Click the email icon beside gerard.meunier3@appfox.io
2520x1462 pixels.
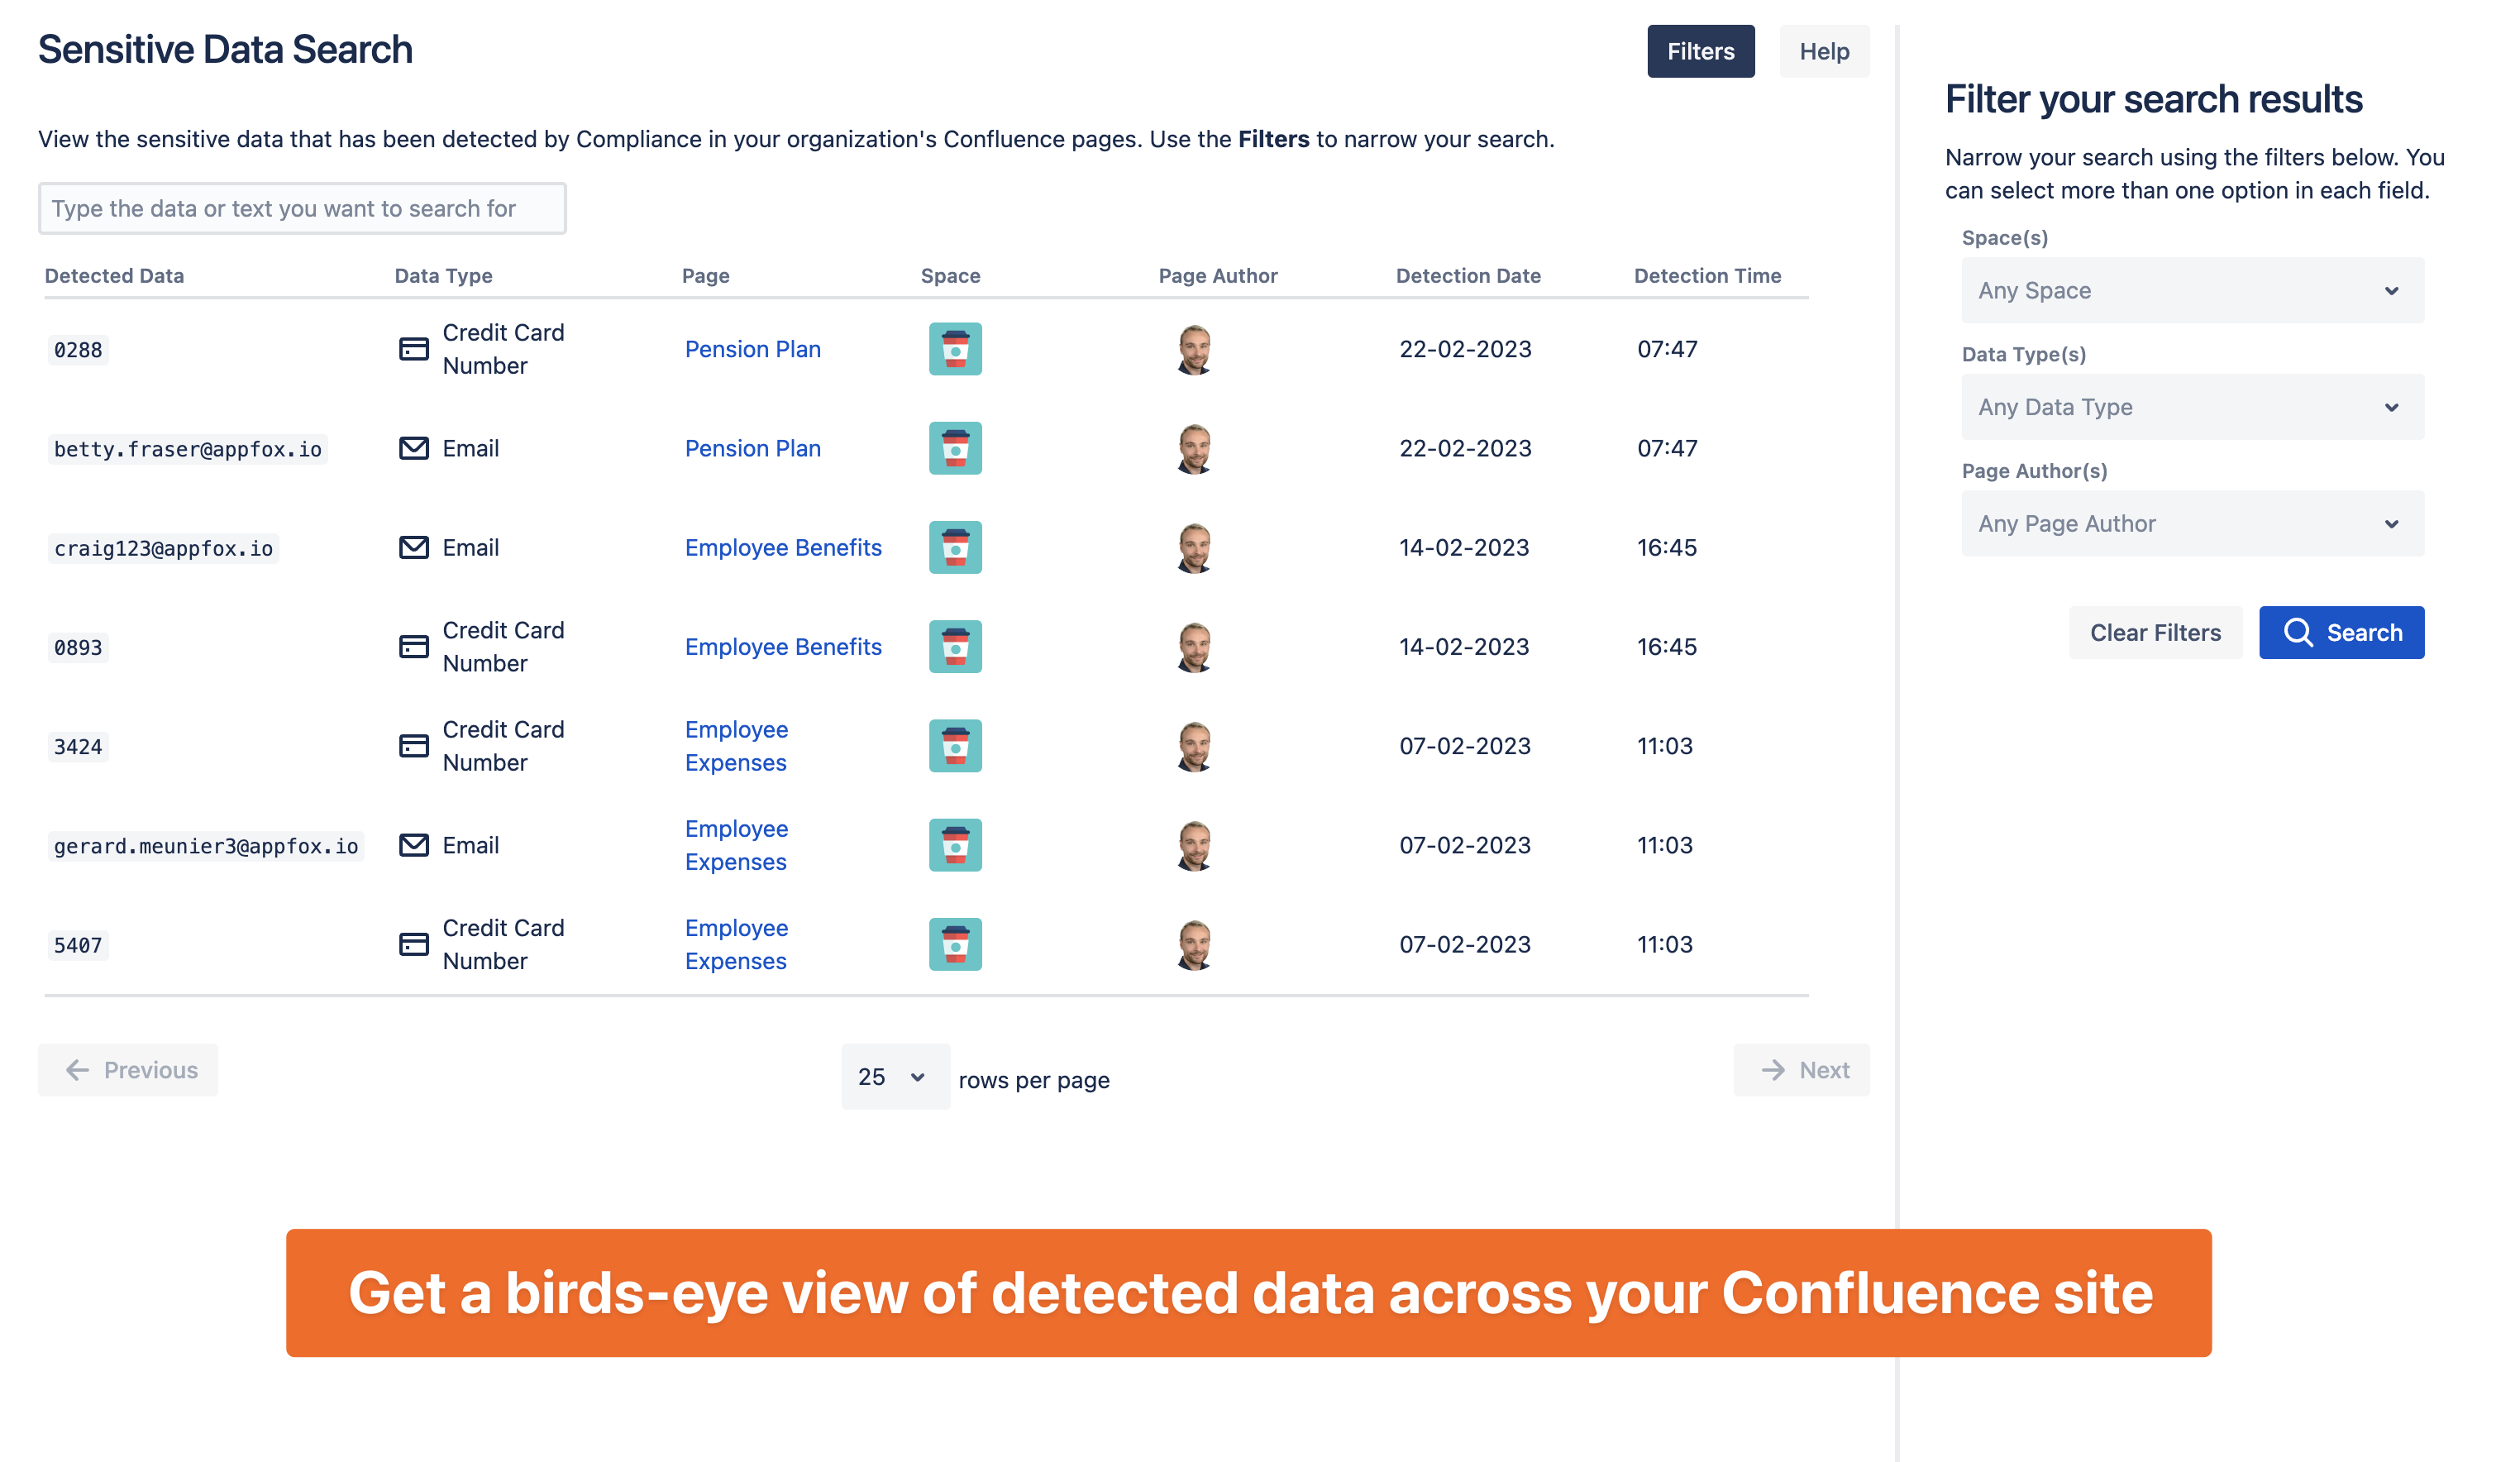pos(413,845)
